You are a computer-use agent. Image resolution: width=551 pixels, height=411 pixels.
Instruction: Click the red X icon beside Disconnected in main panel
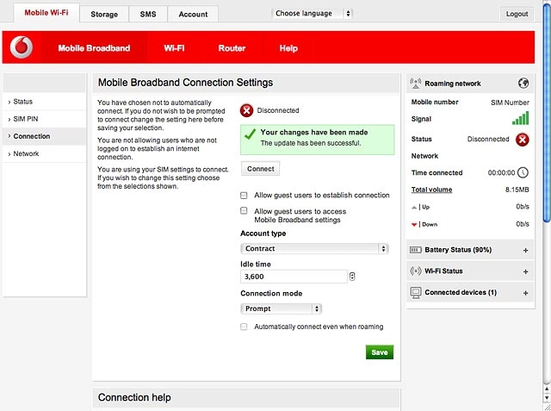247,110
